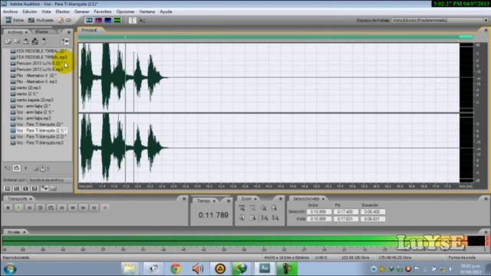The height and width of the screenshot is (276, 491).
Task: Open the workspace dropdown
Action: pos(440,21)
